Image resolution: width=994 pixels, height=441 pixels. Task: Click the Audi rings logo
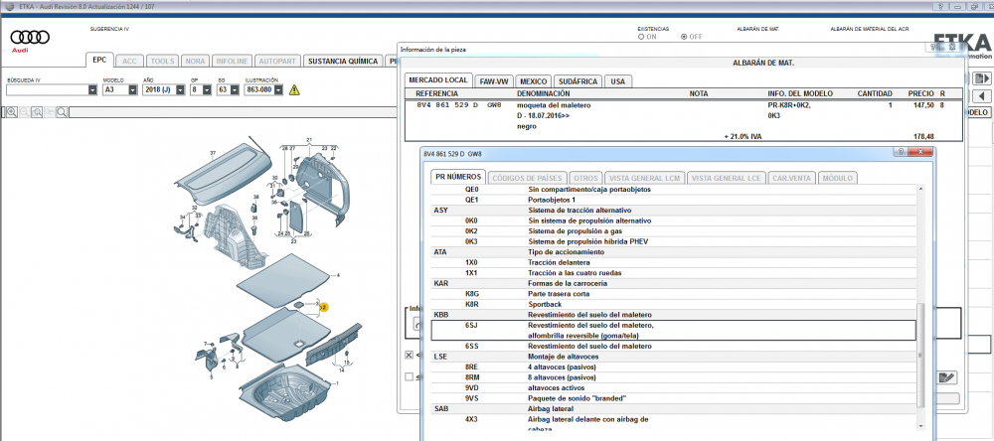click(x=30, y=37)
